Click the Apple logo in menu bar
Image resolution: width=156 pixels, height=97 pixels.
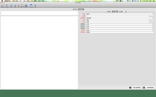click(2, 1)
